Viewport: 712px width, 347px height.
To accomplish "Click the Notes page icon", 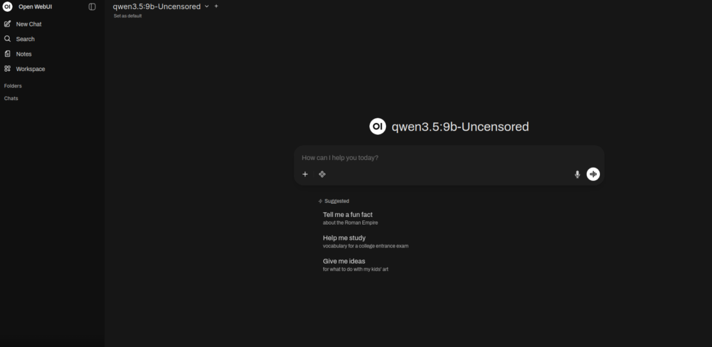I will (7, 54).
